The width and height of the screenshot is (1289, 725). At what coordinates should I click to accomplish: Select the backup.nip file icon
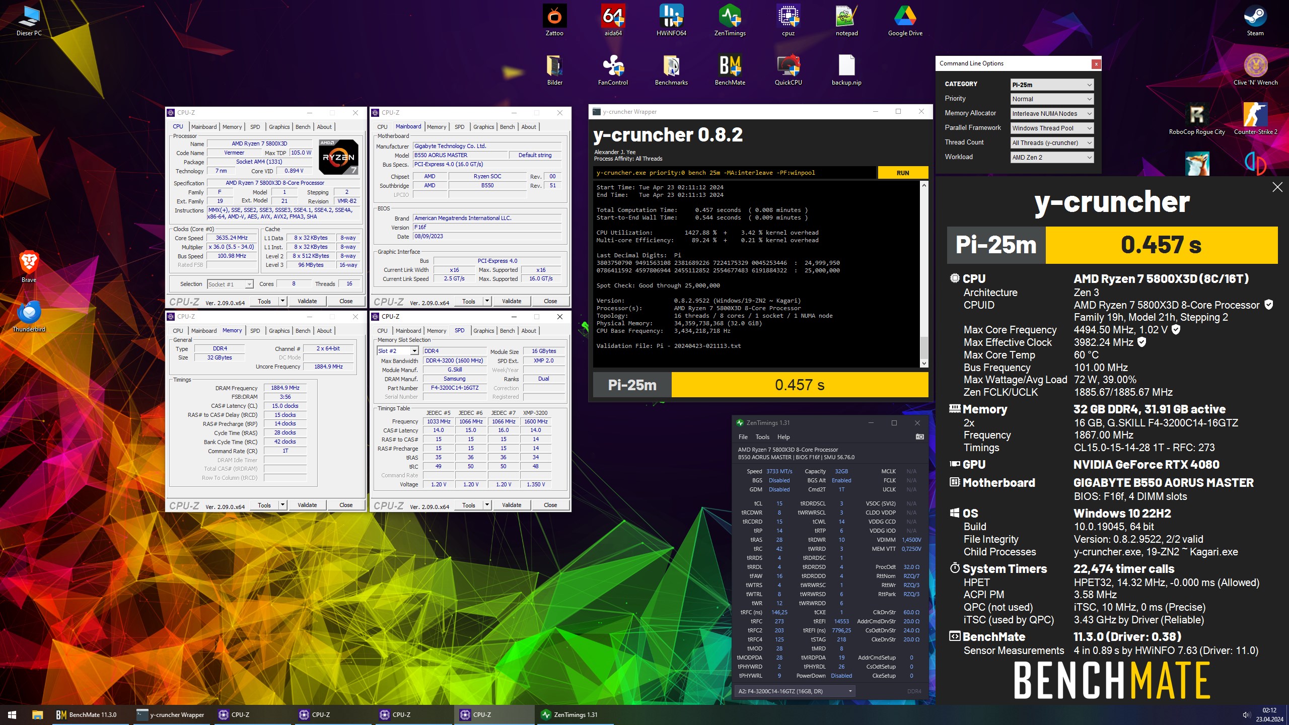tap(846, 69)
